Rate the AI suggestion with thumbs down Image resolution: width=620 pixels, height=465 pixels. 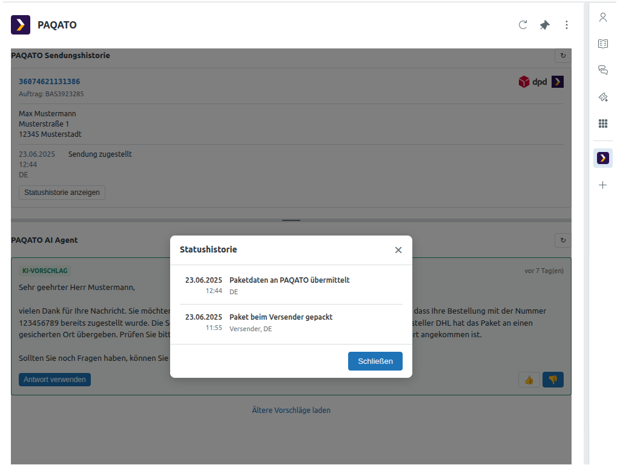tap(553, 380)
